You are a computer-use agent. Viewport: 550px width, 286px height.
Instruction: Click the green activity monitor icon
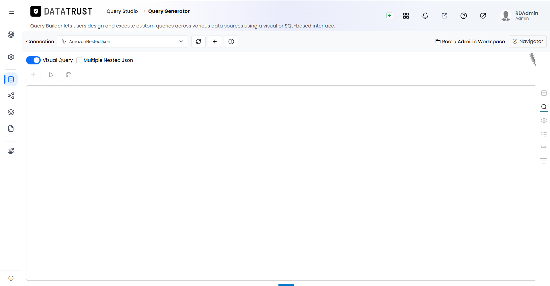coord(389,15)
